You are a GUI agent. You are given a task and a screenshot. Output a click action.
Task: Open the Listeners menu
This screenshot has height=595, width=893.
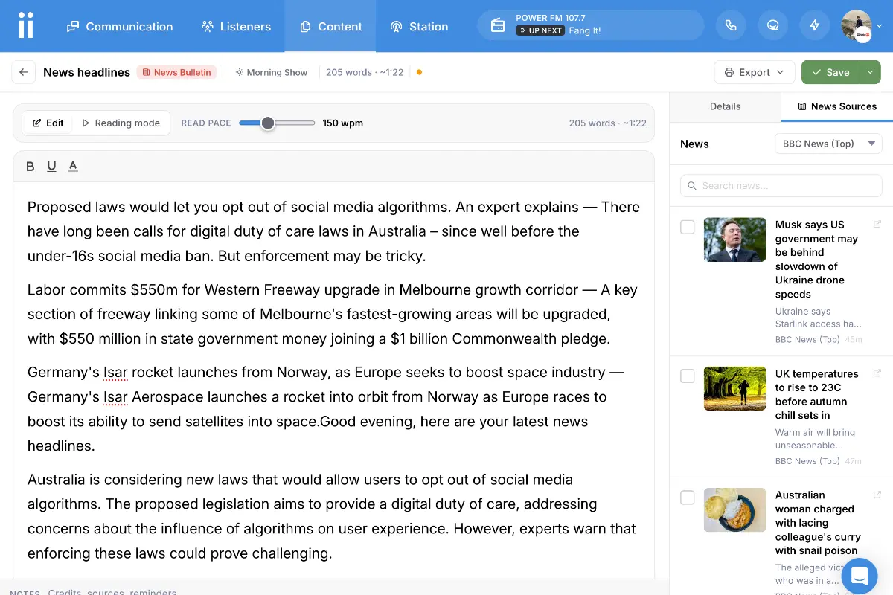tap(236, 26)
